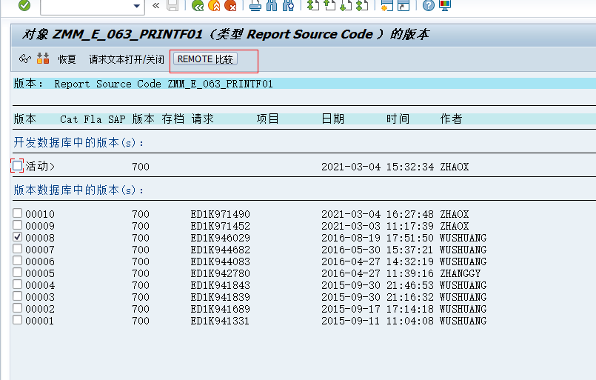Check the version 00003 checkbox
The height and width of the screenshot is (380, 596).
tap(17, 296)
